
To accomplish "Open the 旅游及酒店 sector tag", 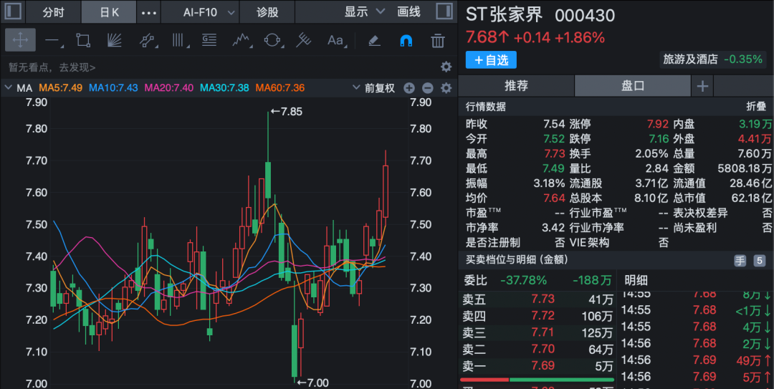I will tap(690, 59).
